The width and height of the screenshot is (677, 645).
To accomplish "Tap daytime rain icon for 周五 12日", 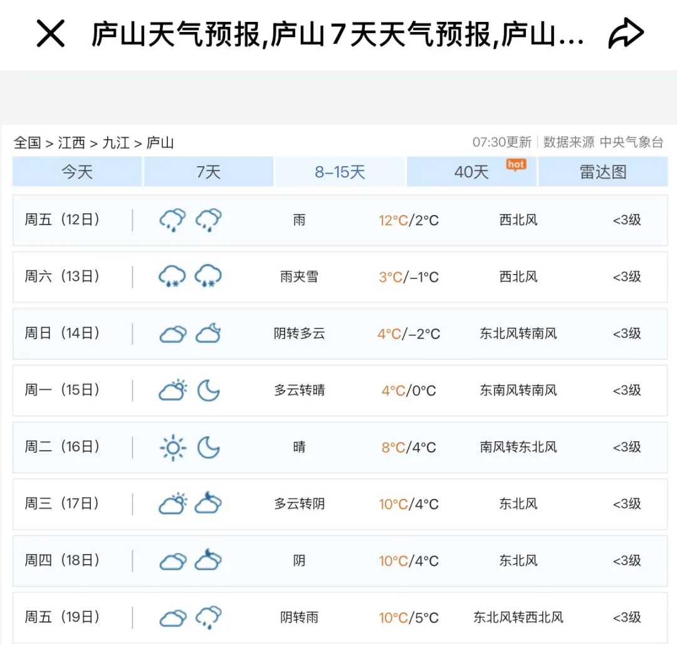I will tap(172, 220).
